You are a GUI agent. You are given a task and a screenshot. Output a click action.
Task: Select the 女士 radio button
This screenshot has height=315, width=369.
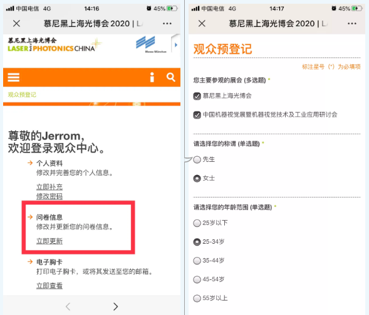tap(197, 178)
